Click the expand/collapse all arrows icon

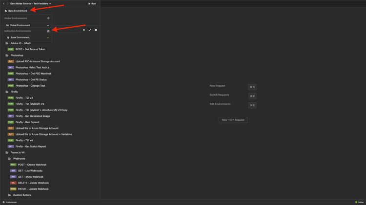coord(90,30)
